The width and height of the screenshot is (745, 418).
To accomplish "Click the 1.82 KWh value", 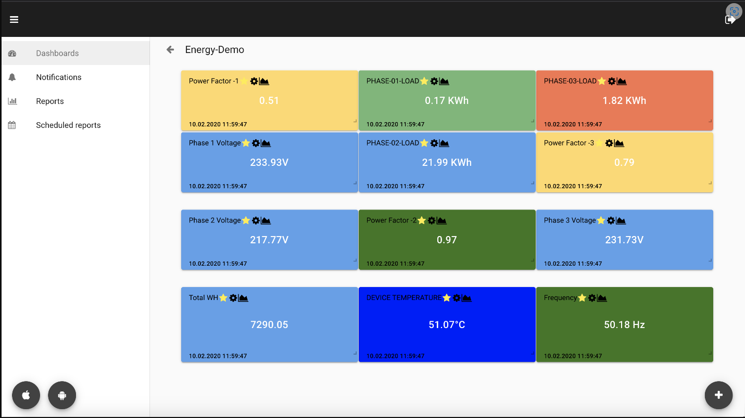I will tap(624, 100).
